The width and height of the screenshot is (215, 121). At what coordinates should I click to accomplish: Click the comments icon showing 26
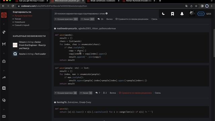[x=98, y=19]
